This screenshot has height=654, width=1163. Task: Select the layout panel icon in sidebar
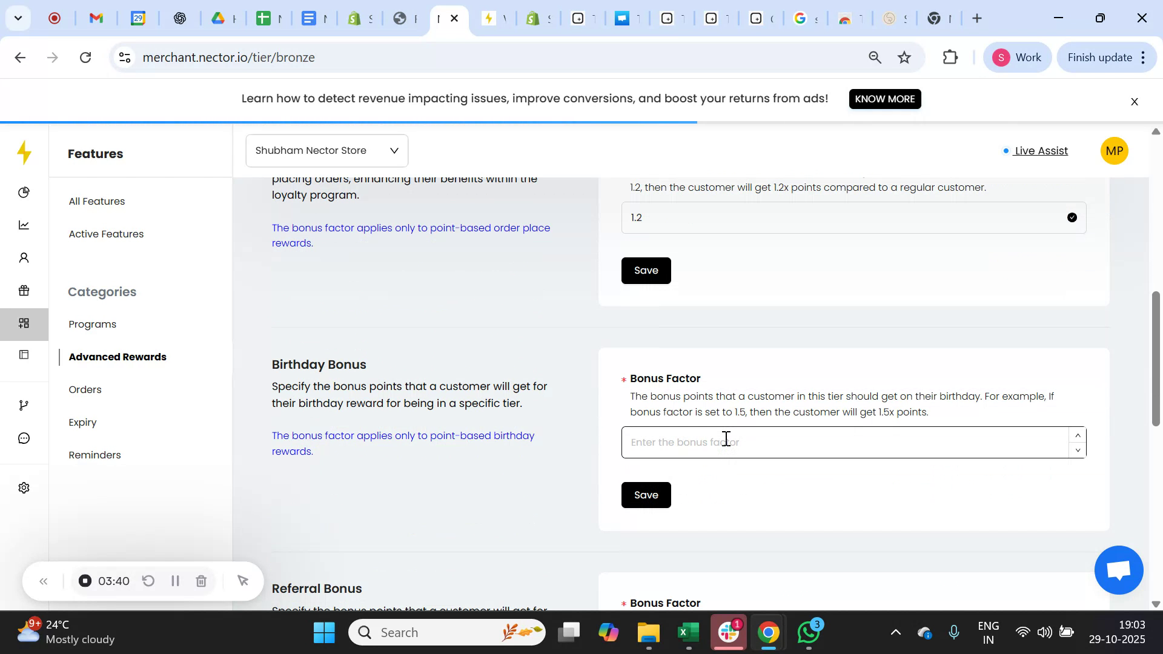pyautogui.click(x=24, y=355)
